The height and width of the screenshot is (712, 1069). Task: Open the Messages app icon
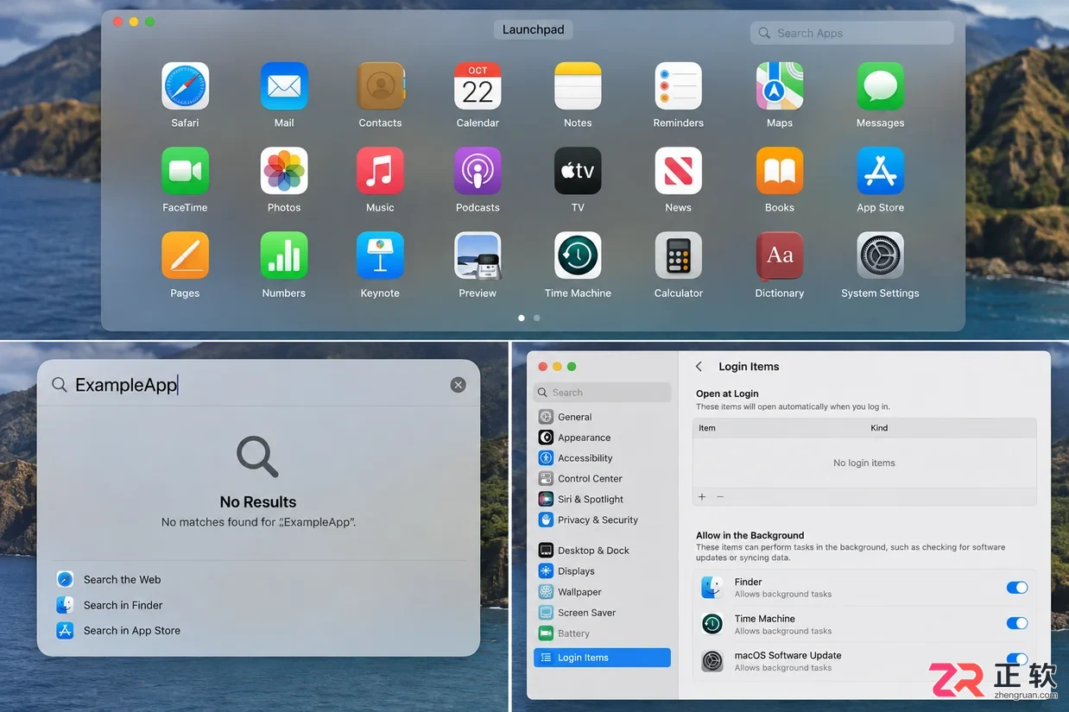[x=880, y=85]
